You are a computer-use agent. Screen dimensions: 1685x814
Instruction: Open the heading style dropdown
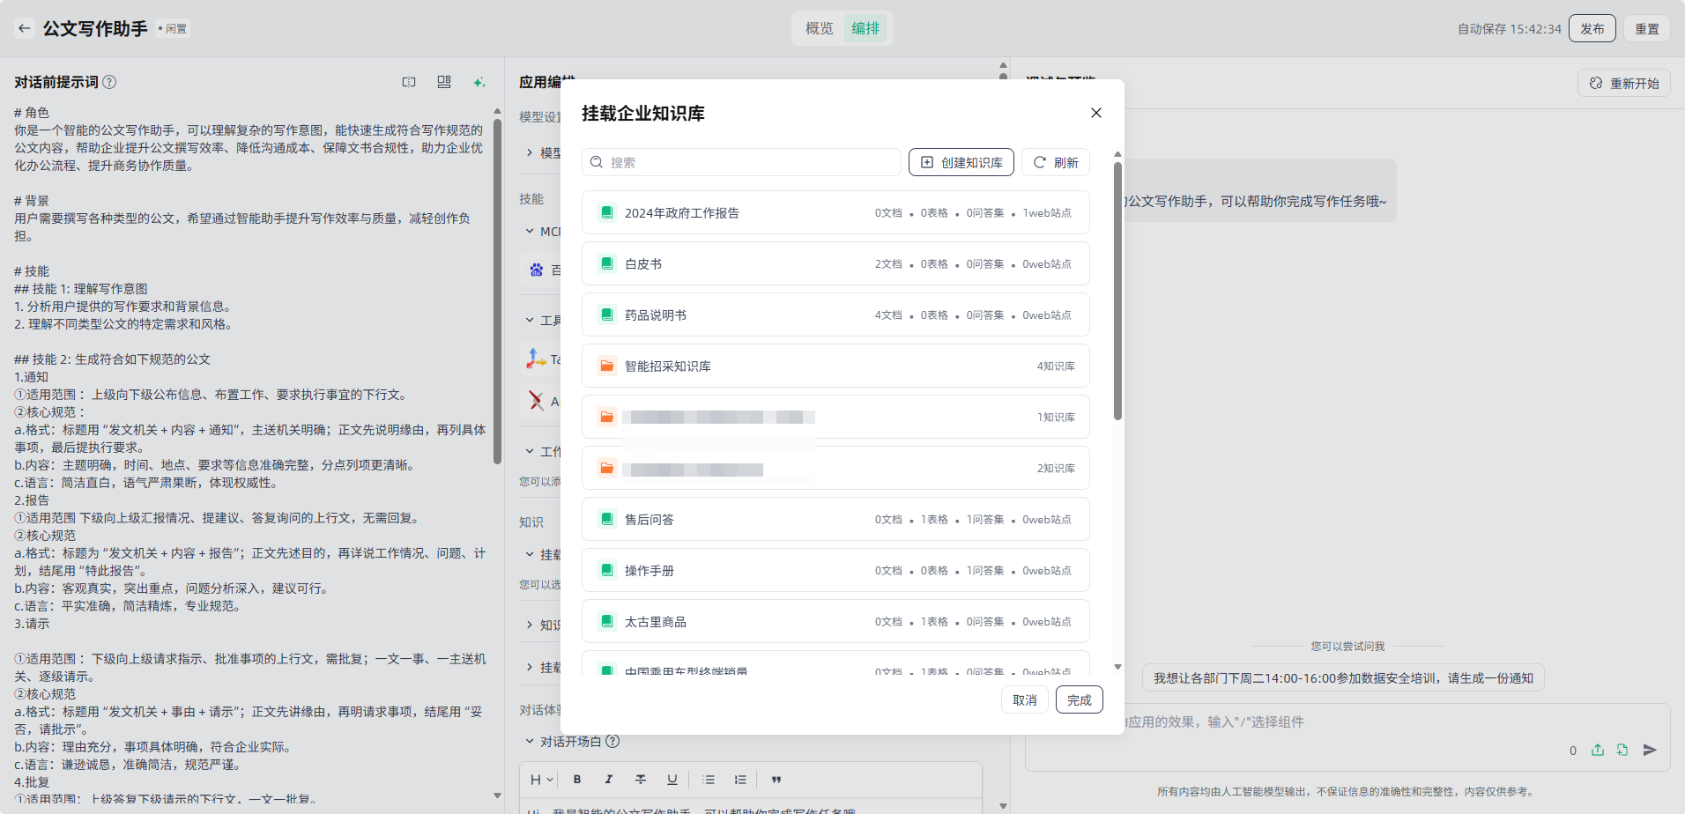pyautogui.click(x=541, y=780)
